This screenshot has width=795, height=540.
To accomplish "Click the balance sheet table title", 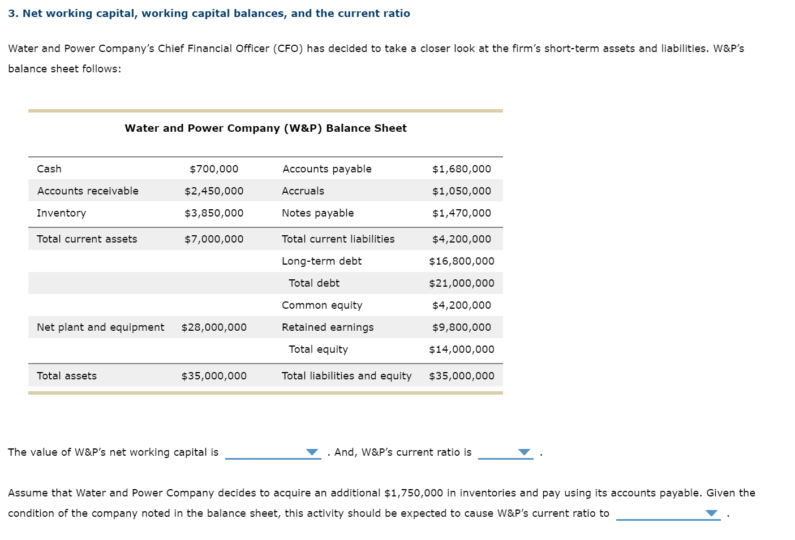I will click(x=266, y=128).
